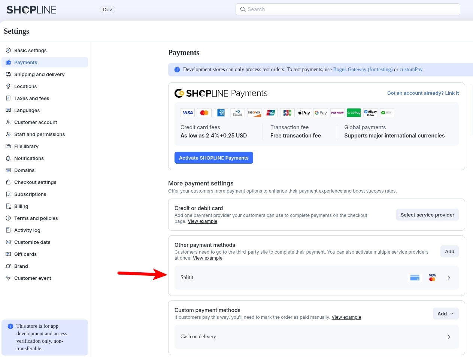Click the Taxes and fees icon
Image resolution: width=473 pixels, height=357 pixels.
pos(8,98)
